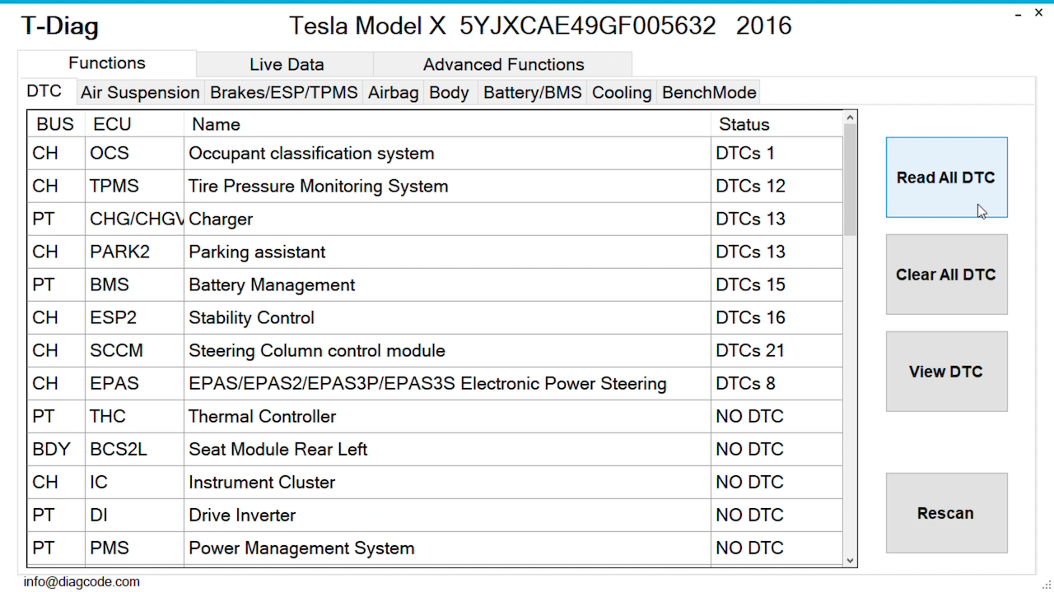The image size is (1054, 592).
Task: Click the Read All DTC button
Action: tap(946, 178)
